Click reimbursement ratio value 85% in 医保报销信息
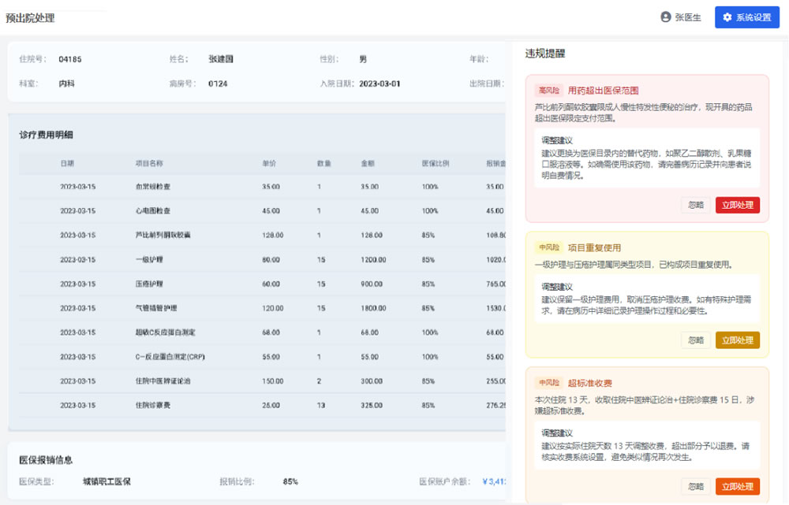This screenshot has width=789, height=505. (x=290, y=481)
